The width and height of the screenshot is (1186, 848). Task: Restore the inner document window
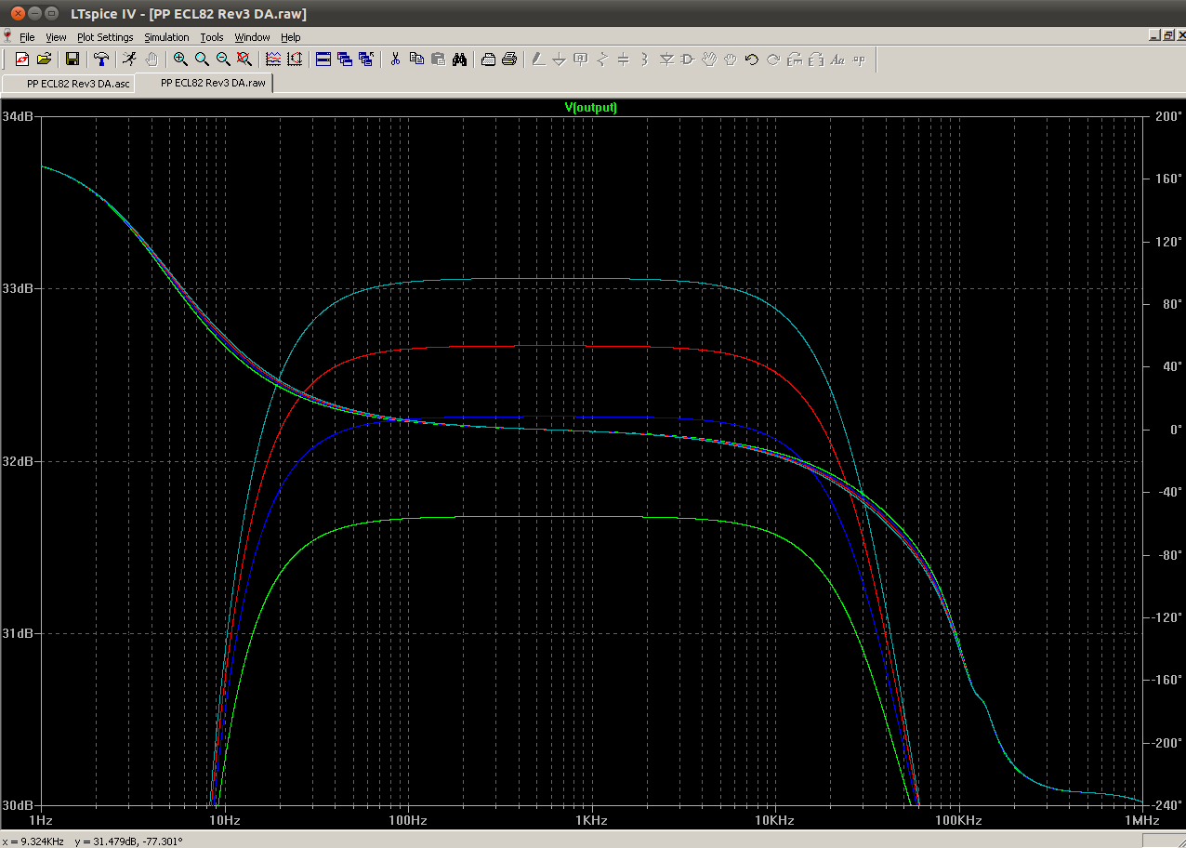click(1167, 35)
